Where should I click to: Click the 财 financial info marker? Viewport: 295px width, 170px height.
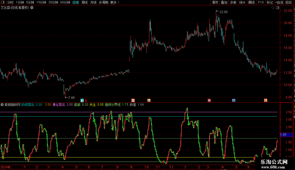click(x=234, y=100)
